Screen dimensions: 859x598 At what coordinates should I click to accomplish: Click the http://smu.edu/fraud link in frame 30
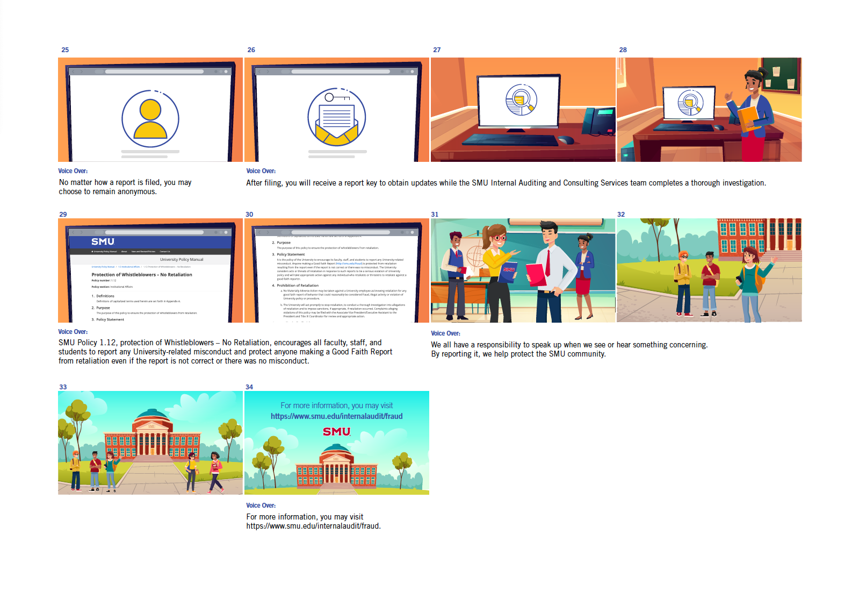(349, 264)
